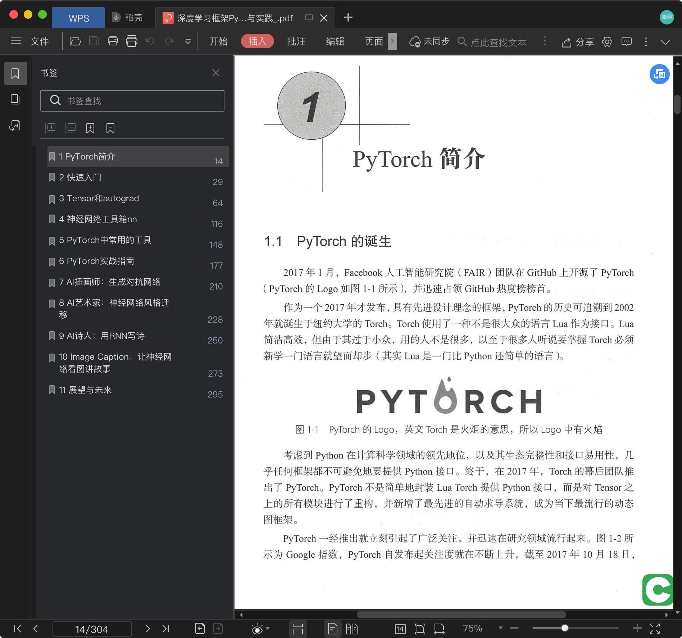Switch to the 批注 tab

click(296, 41)
